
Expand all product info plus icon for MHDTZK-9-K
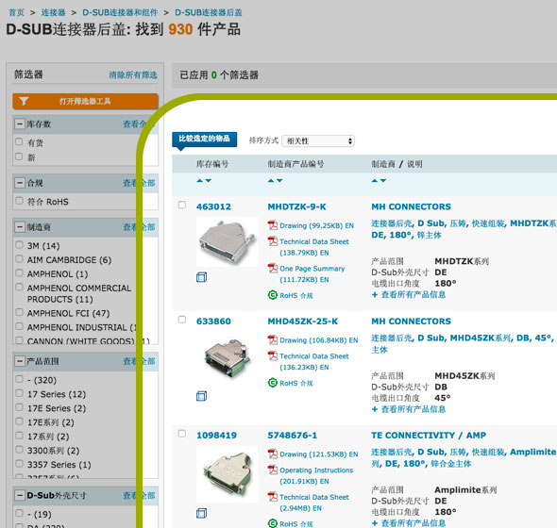(x=375, y=294)
